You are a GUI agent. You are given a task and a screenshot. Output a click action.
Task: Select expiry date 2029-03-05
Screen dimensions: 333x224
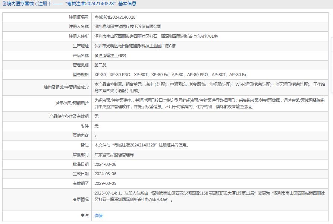(x=105, y=183)
